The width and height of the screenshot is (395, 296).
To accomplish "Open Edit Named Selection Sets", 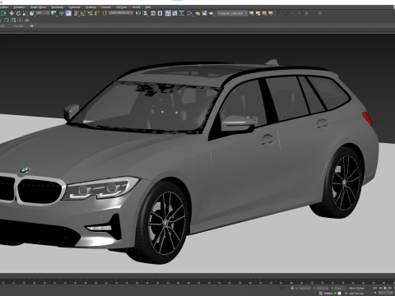I will coord(105,13).
